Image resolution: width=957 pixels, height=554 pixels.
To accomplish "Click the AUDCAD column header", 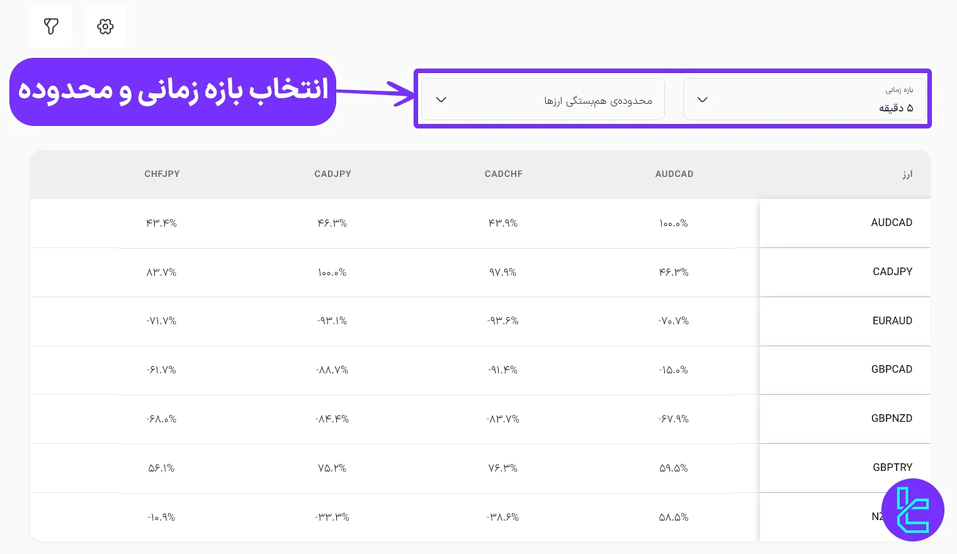I will point(674,174).
